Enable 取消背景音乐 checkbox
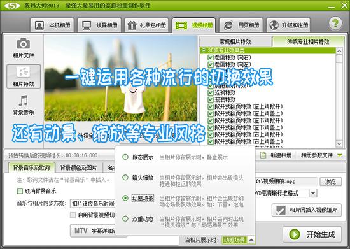This screenshot has height=249, width=350. coord(20,191)
